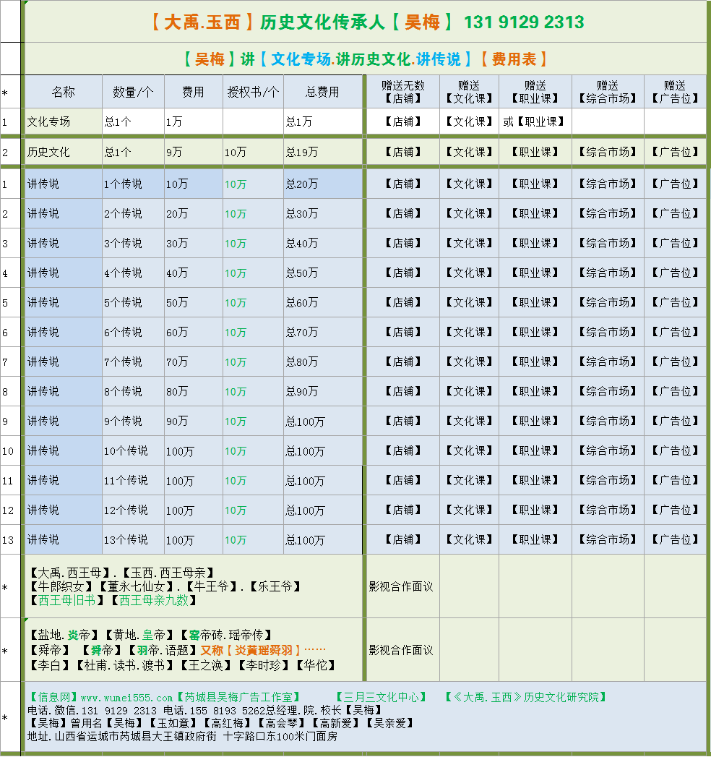Select the 总20万 total cell
The height and width of the screenshot is (757, 711).
(323, 184)
